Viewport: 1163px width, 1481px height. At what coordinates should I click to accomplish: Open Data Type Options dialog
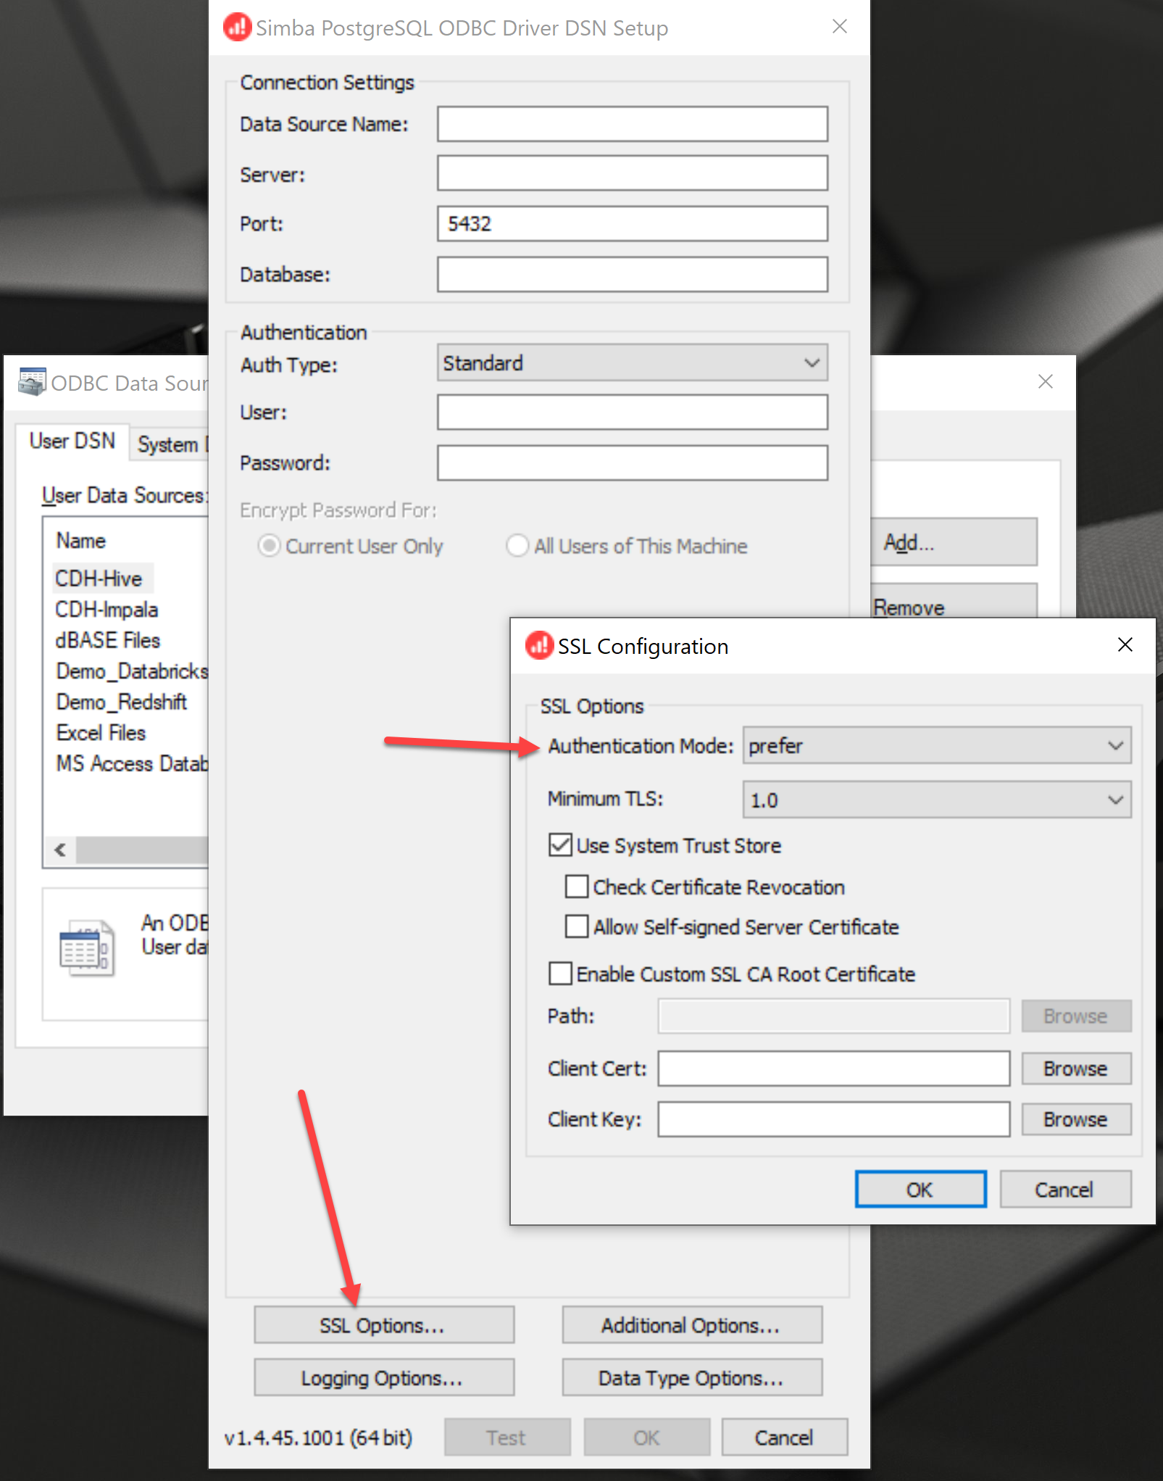692,1377
